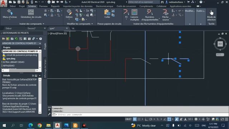Expand the Outils s... ribbon panel
Image resolution: width=229 pixels, height=129 pixels.
(x=201, y=24)
